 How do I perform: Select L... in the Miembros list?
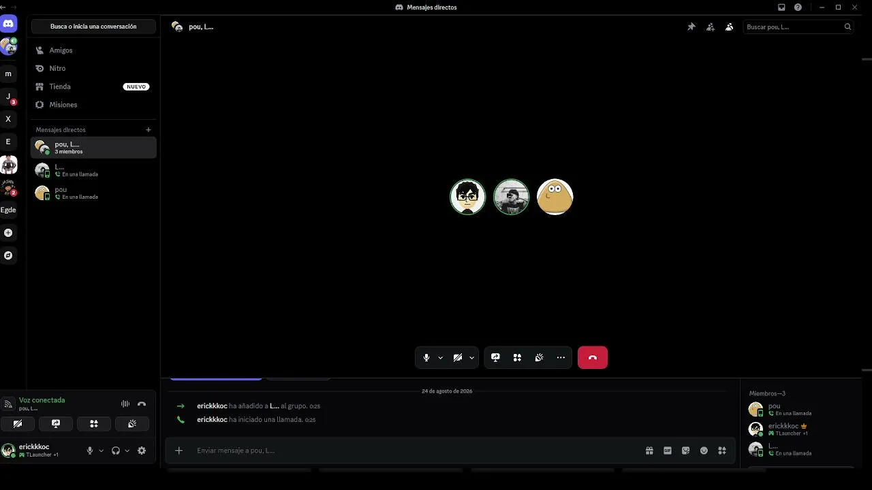[x=800, y=449]
